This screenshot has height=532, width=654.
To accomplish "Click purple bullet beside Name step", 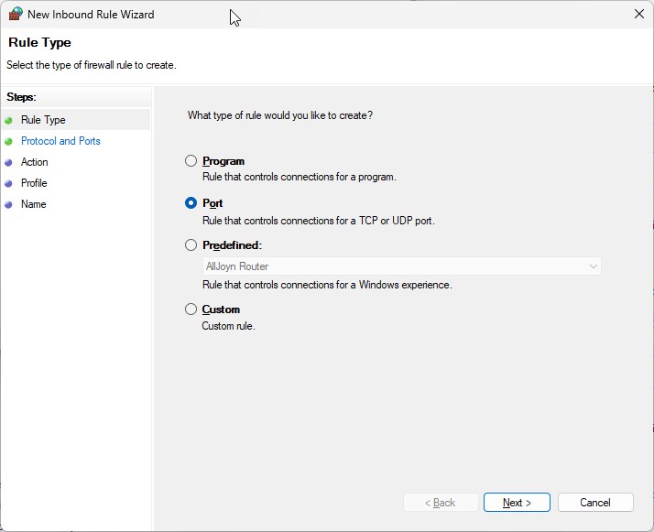I will click(8, 205).
